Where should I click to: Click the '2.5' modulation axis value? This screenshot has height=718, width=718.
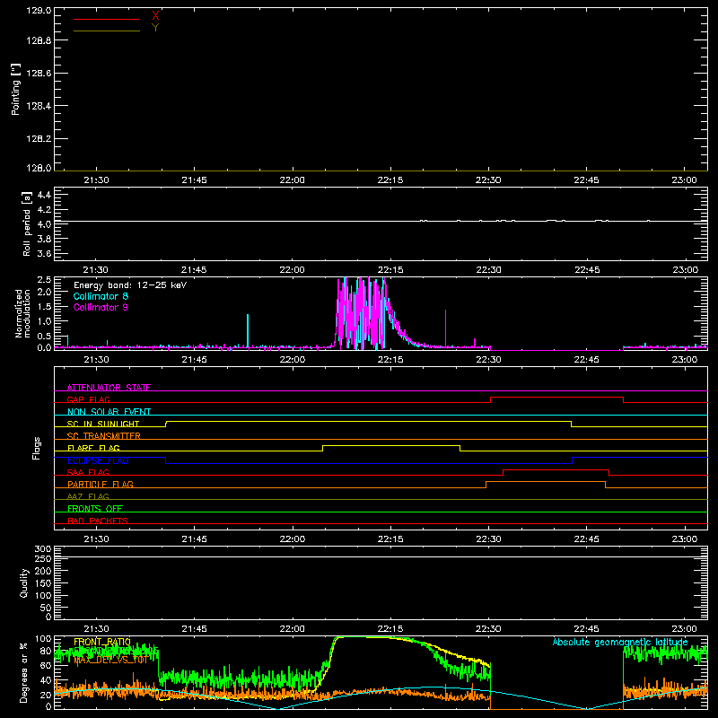[x=44, y=280]
